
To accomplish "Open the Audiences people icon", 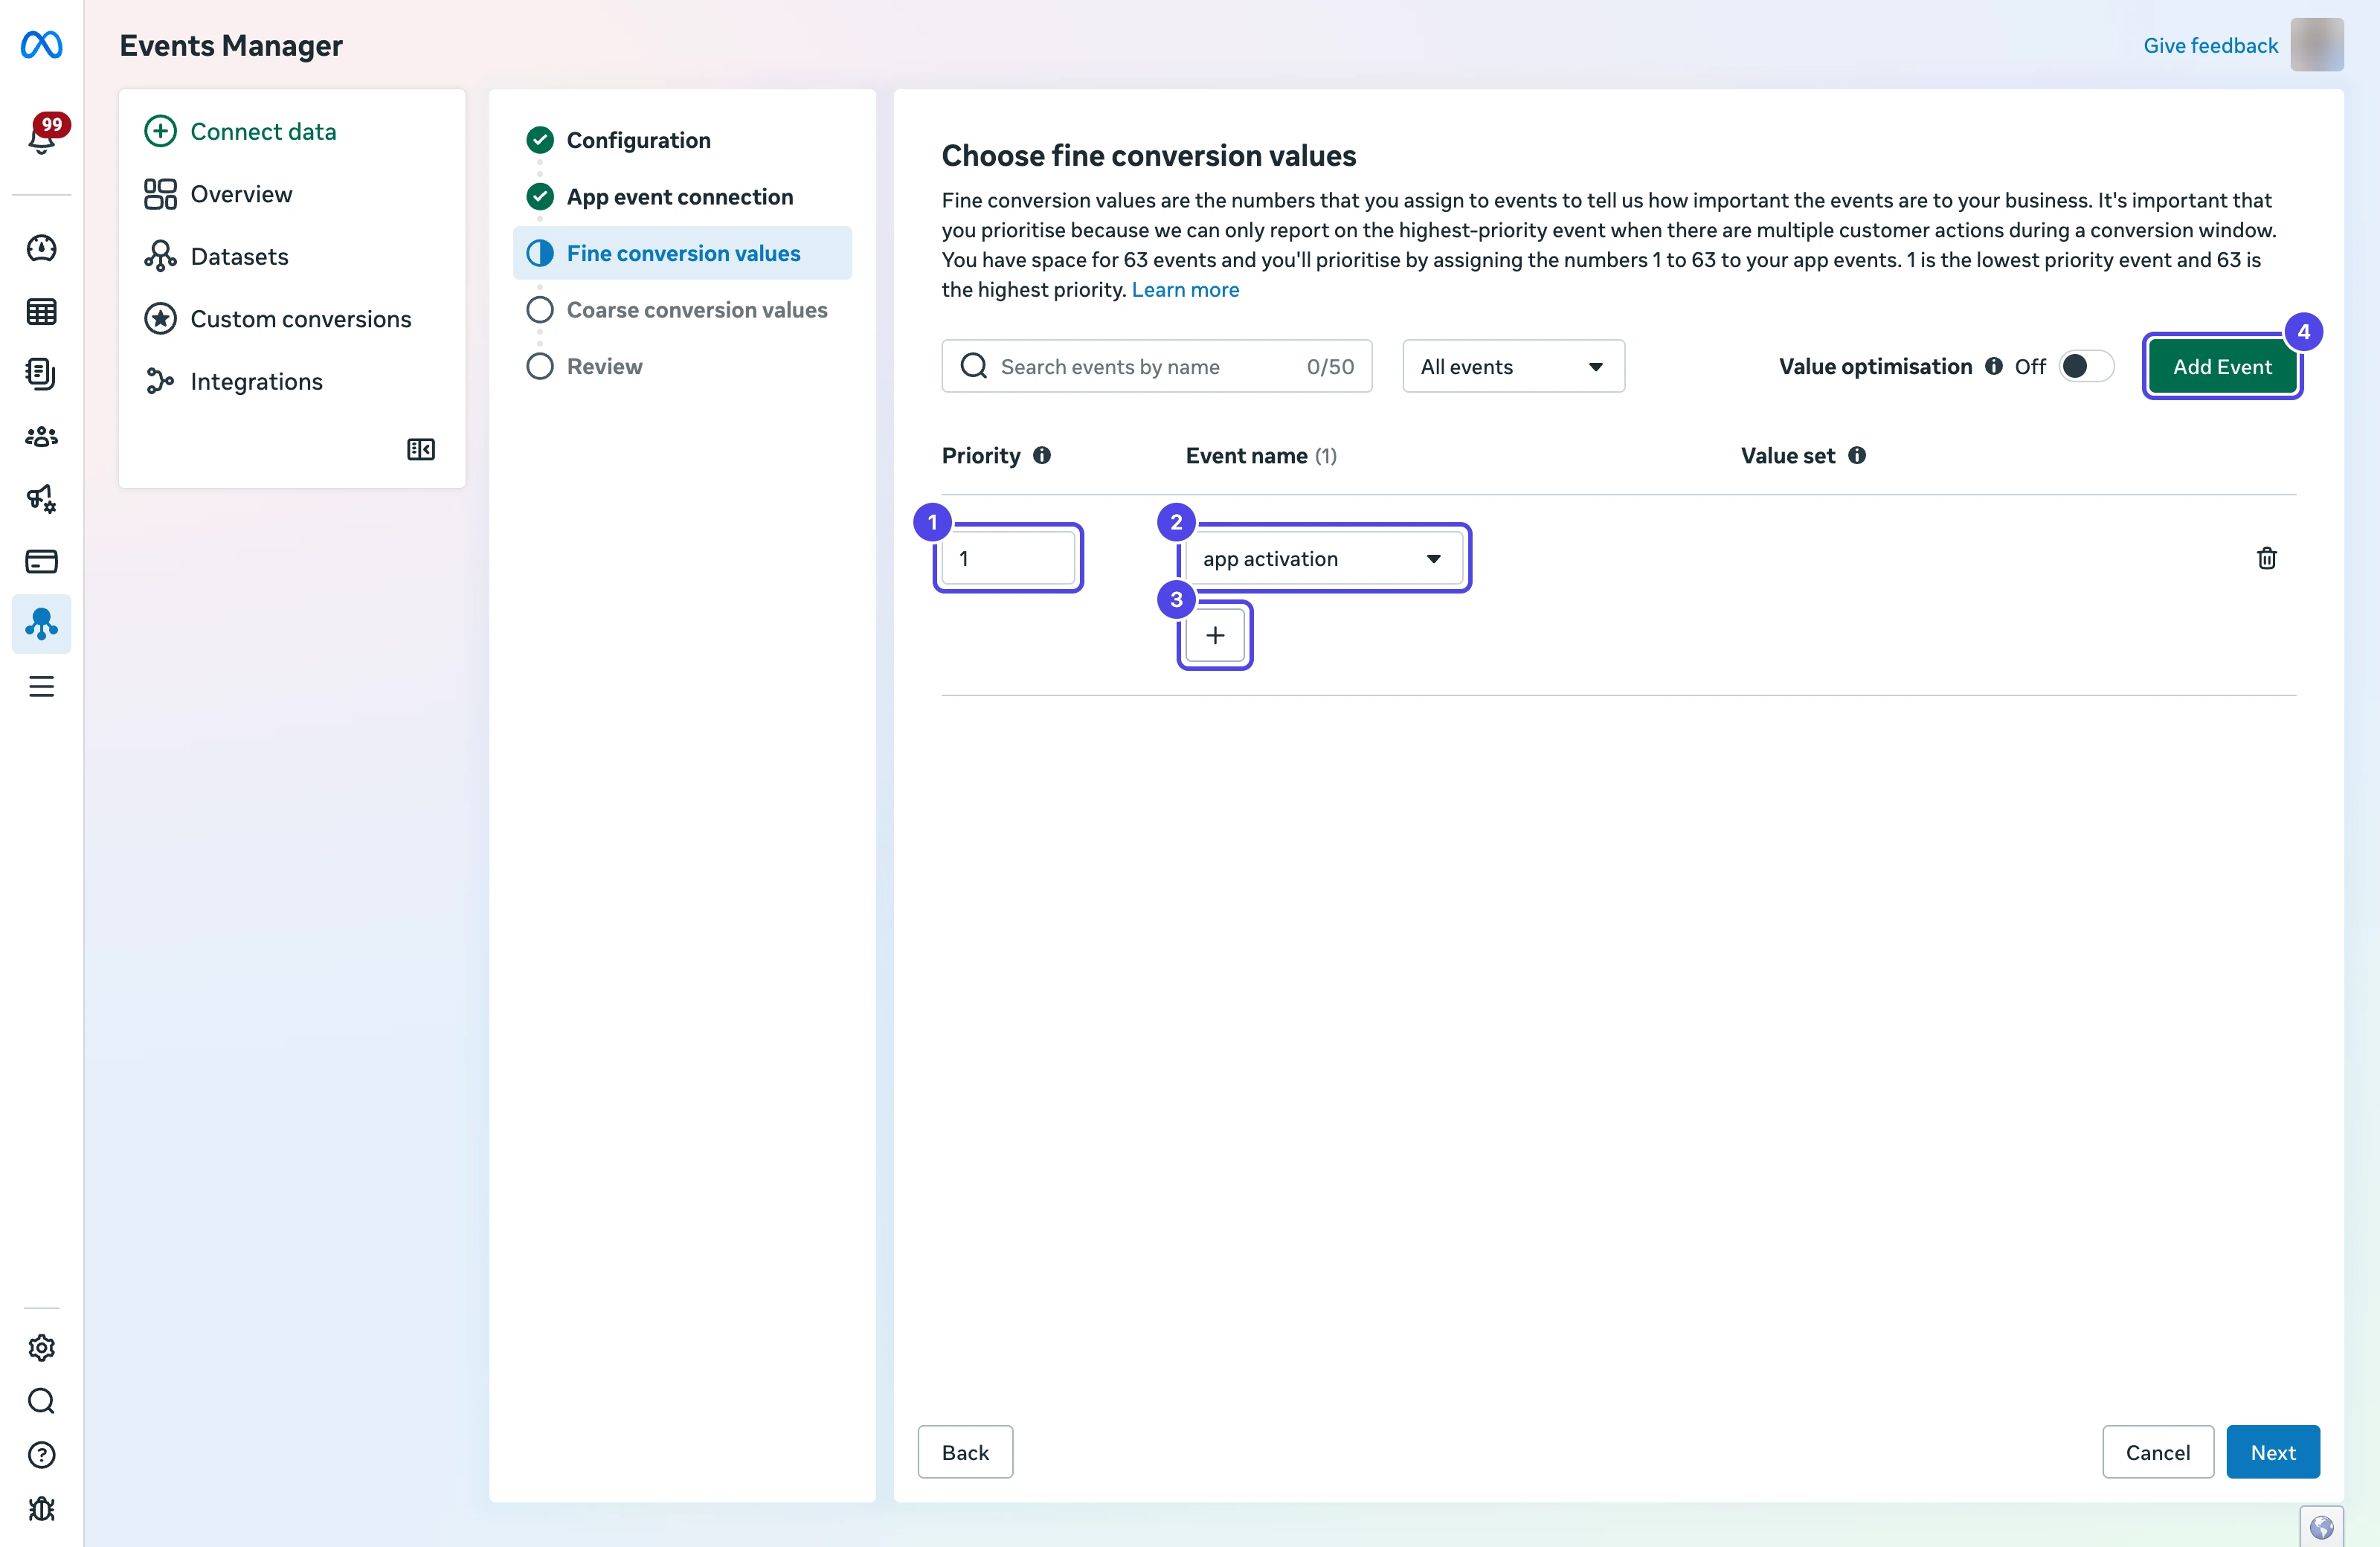I will pos(41,436).
